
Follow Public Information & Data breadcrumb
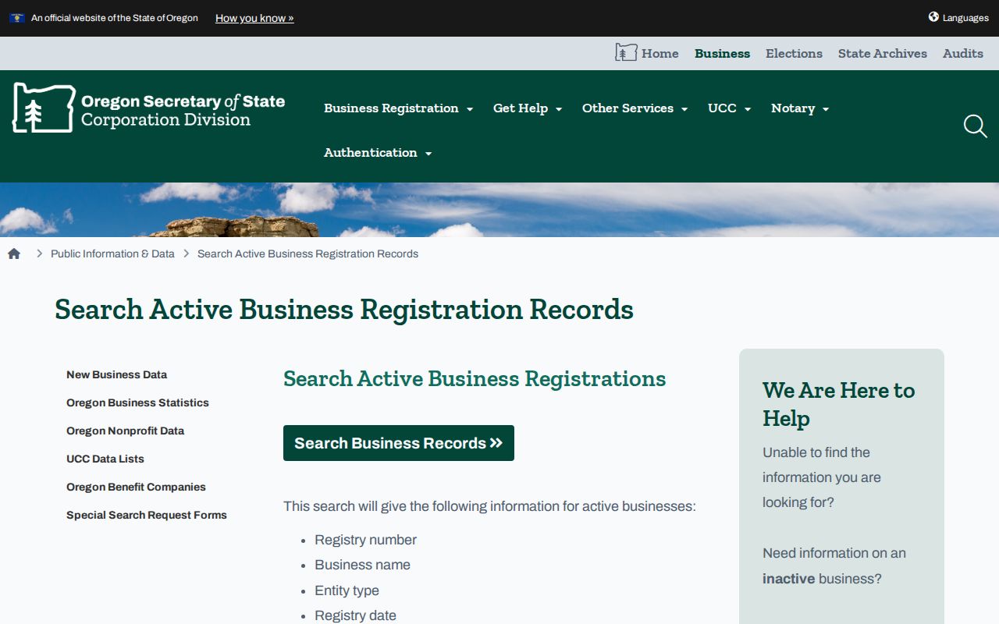click(x=112, y=253)
